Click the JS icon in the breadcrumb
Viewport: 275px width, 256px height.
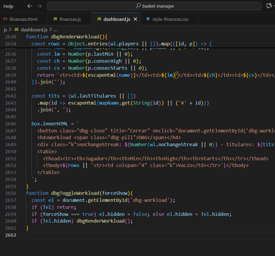(16, 30)
